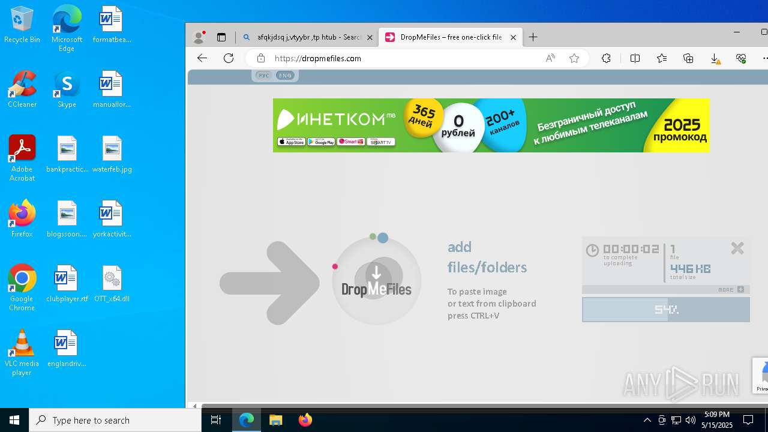The image size is (768, 432).
Task: Select the formatbea... Word document
Action: pos(112,25)
